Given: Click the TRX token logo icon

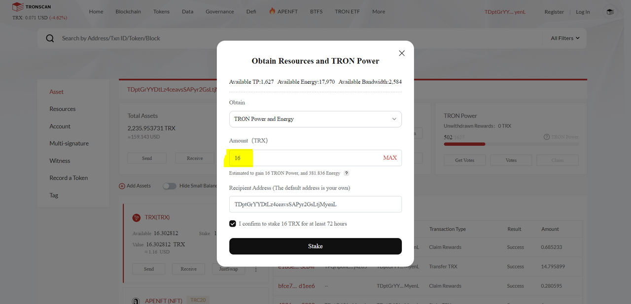Looking at the screenshot, I should [137, 218].
